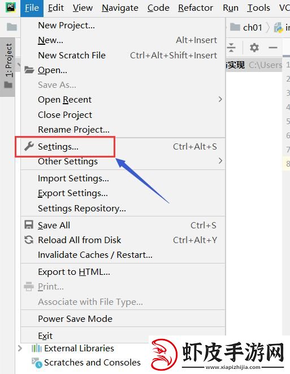This screenshot has width=290, height=374.
Task: Click the collapse-all icon in project toolbar
Action: pos(231,48)
